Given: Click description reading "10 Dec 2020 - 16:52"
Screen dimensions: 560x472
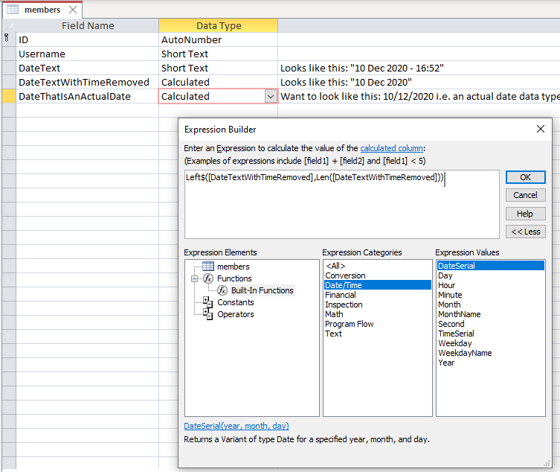Looking at the screenshot, I should 419,68.
